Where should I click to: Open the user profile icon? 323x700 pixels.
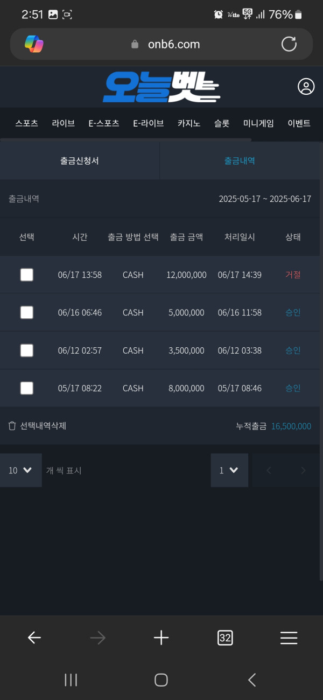click(306, 87)
